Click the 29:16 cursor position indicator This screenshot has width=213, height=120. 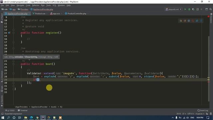click(178, 114)
